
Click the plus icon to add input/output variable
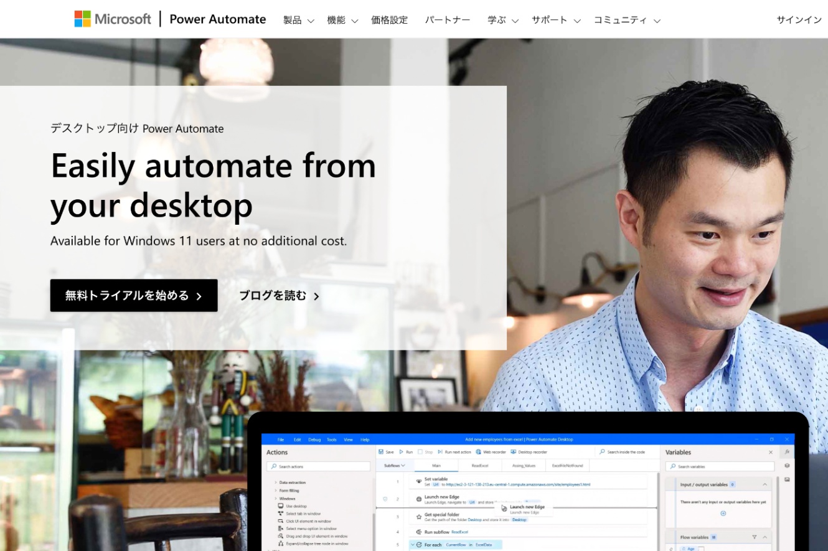tap(723, 513)
